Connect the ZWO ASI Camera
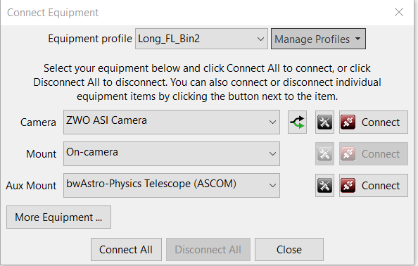 374,122
